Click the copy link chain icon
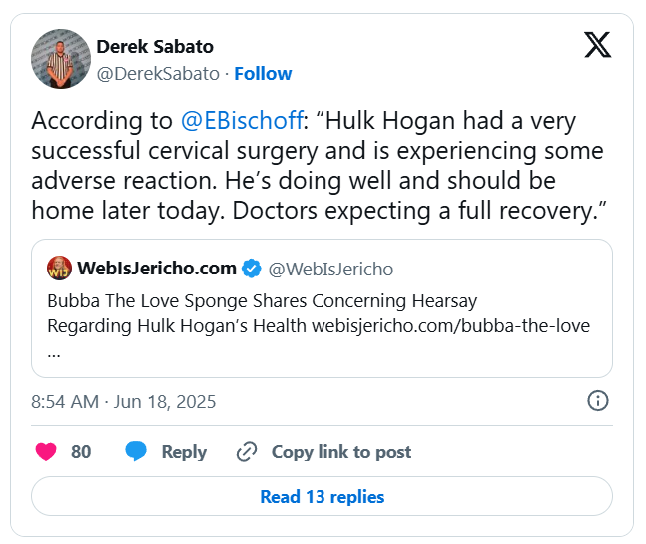 pos(247,452)
